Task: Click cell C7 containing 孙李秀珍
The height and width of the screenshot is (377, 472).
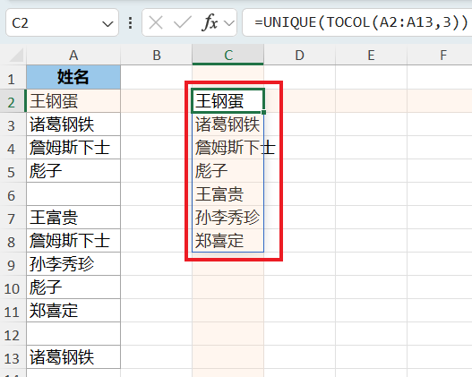Action: (x=227, y=218)
